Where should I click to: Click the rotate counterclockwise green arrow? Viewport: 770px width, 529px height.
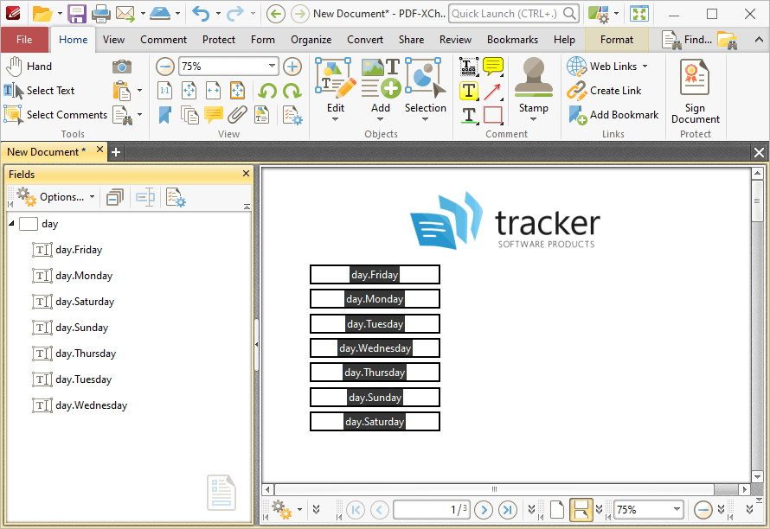point(267,91)
